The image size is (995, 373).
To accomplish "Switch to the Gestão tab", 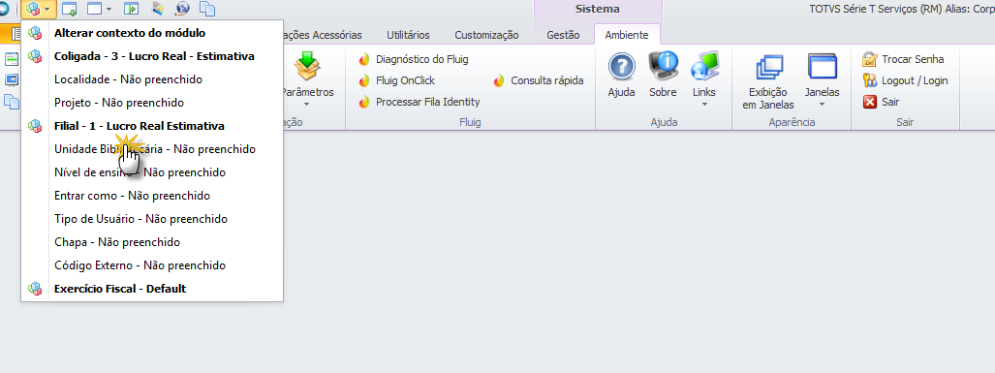I will coord(564,35).
